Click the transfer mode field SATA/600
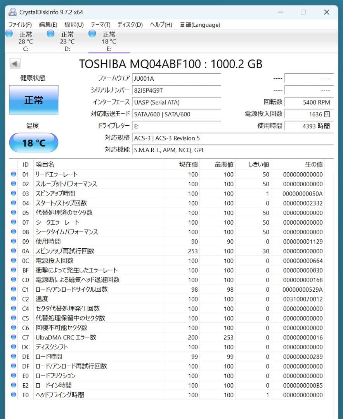The image size is (343, 419). point(177,114)
